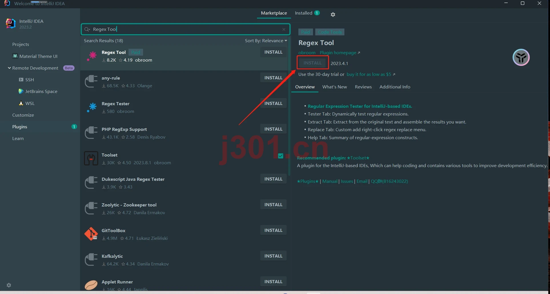Click the WSL penguin icon
550x294 pixels.
pos(21,103)
